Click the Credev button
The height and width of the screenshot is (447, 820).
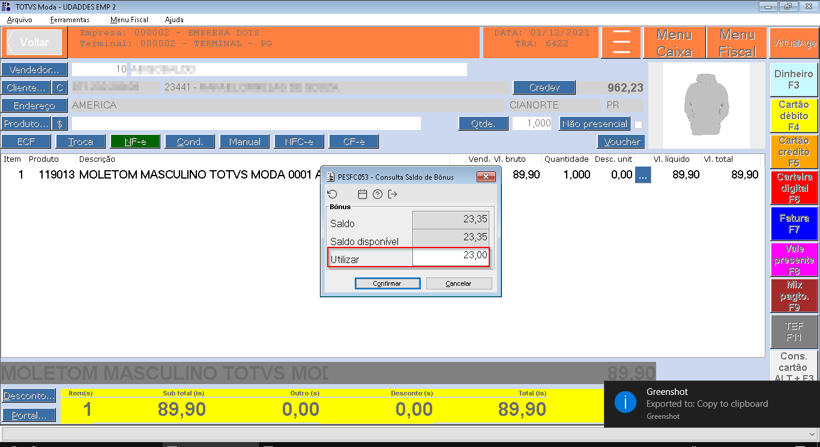[x=544, y=87]
